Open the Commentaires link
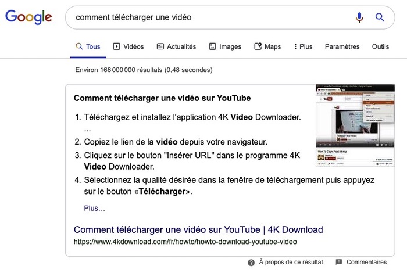This screenshot has height=273, width=407. click(366, 262)
